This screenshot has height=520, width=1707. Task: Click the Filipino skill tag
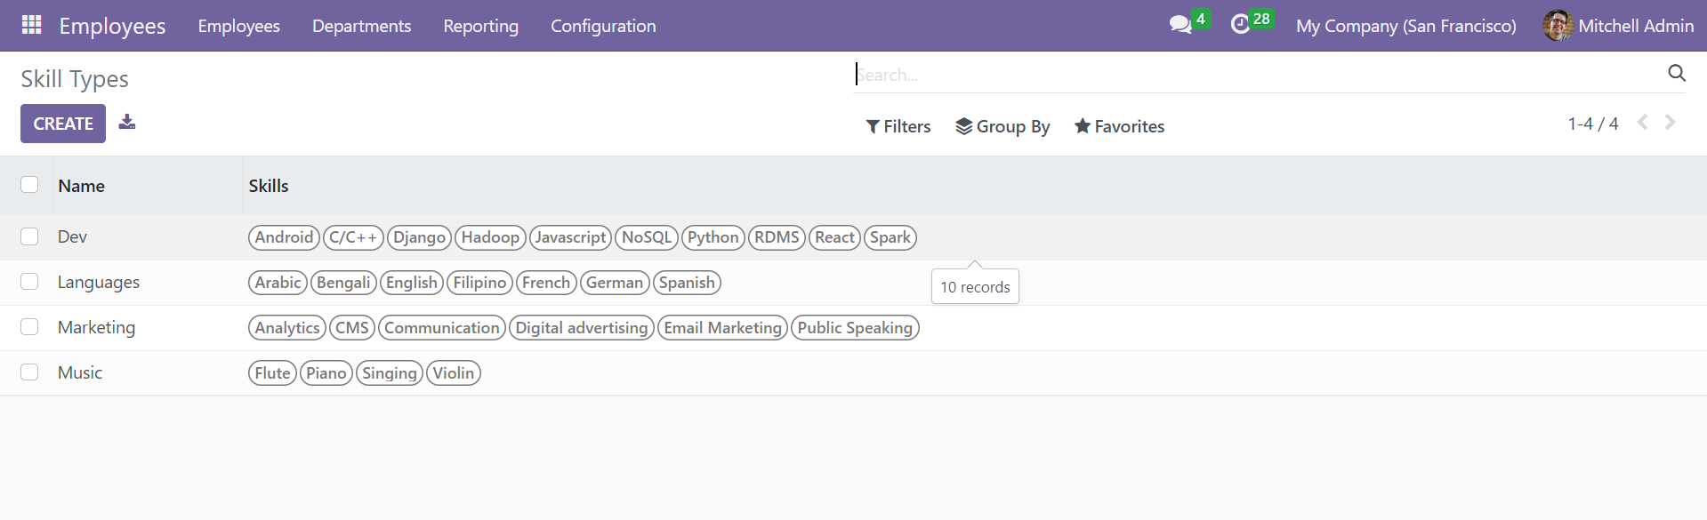[x=479, y=283]
